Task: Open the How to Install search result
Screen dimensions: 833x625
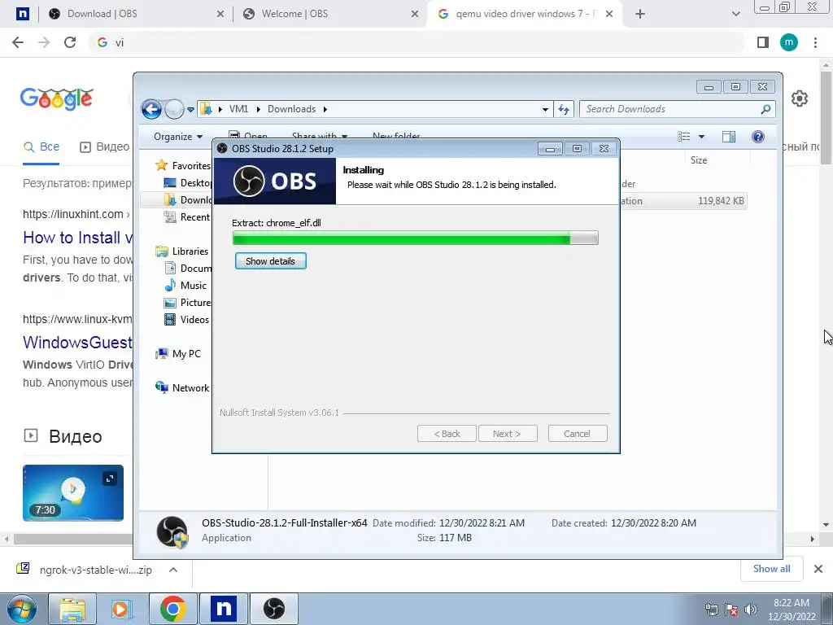Action: pyautogui.click(x=77, y=238)
